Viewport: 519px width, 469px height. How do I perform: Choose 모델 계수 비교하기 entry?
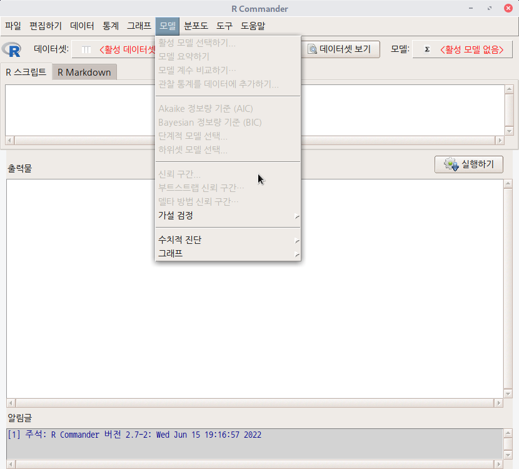click(x=228, y=70)
